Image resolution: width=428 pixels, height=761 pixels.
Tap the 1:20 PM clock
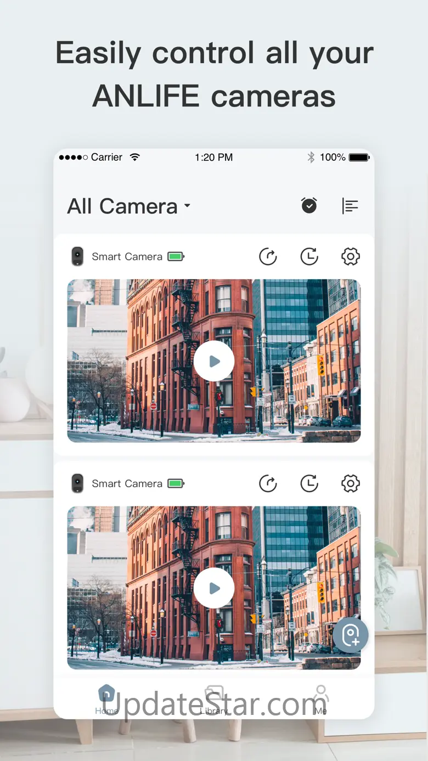(x=214, y=157)
